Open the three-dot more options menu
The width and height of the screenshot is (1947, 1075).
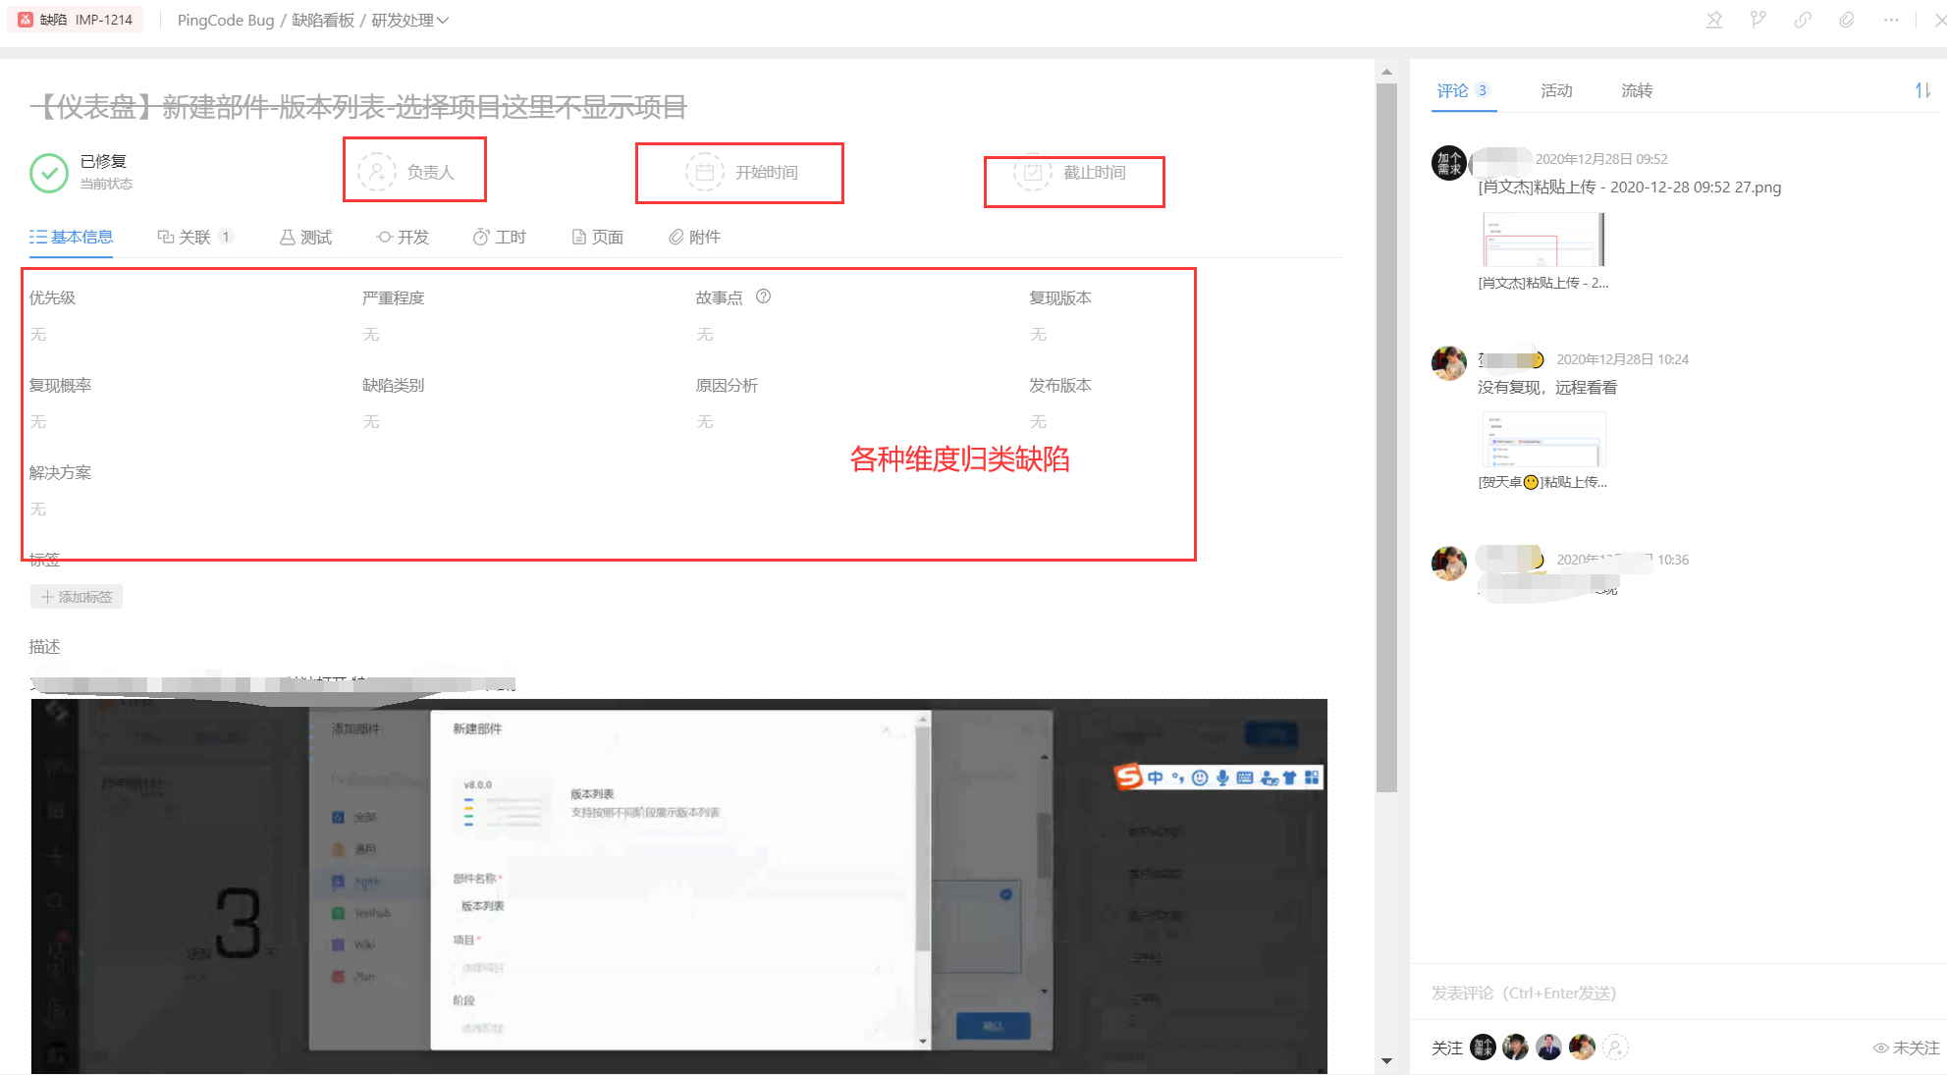[x=1891, y=20]
